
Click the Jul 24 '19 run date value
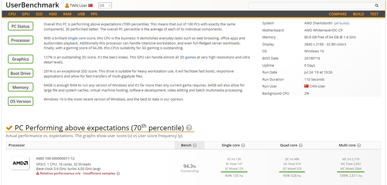(x=318, y=72)
